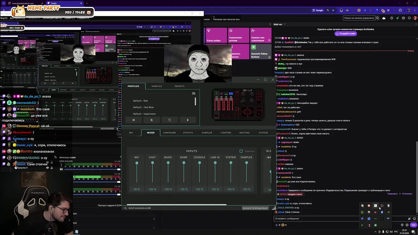Open the emoji picker in chat input

(x=414, y=219)
